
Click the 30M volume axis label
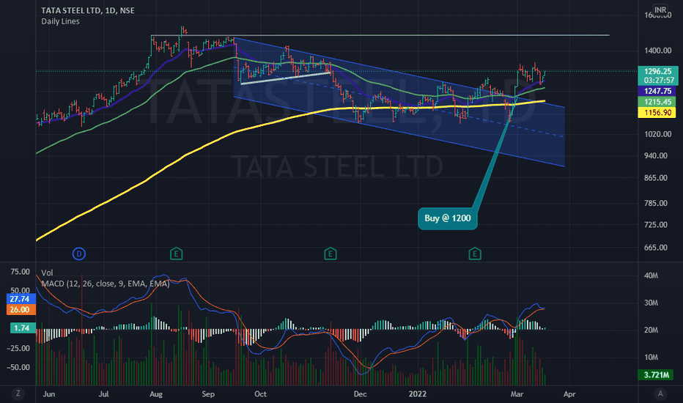pos(651,303)
